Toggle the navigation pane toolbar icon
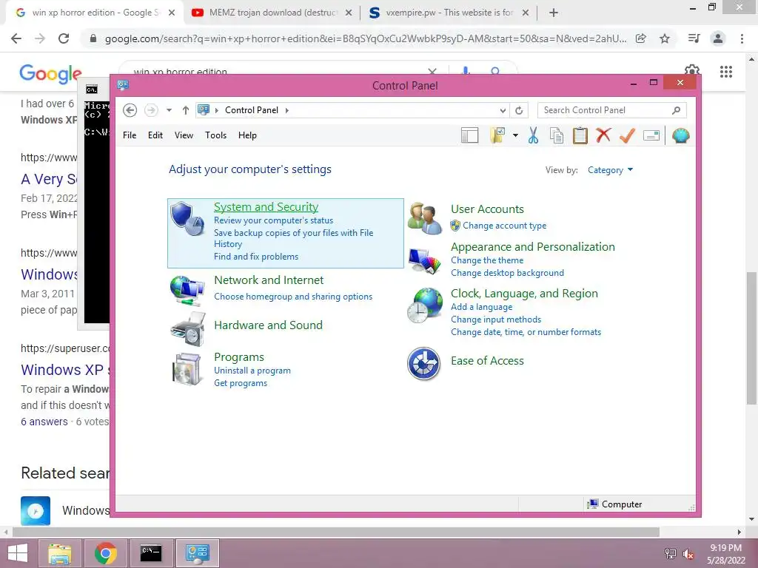This screenshot has height=568, width=758. (469, 136)
